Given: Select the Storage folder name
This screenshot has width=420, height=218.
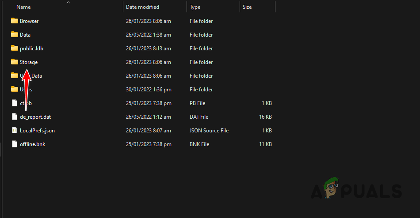Looking at the screenshot, I should [29, 62].
